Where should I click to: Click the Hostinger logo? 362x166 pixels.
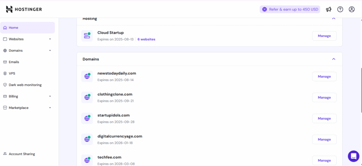tap(24, 9)
